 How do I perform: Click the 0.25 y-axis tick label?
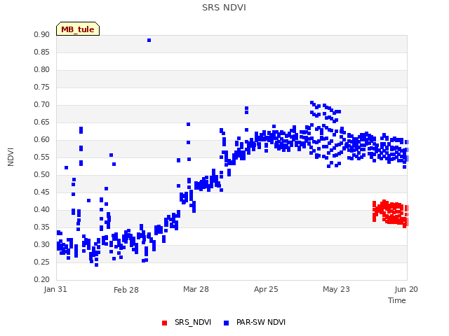click(42, 262)
